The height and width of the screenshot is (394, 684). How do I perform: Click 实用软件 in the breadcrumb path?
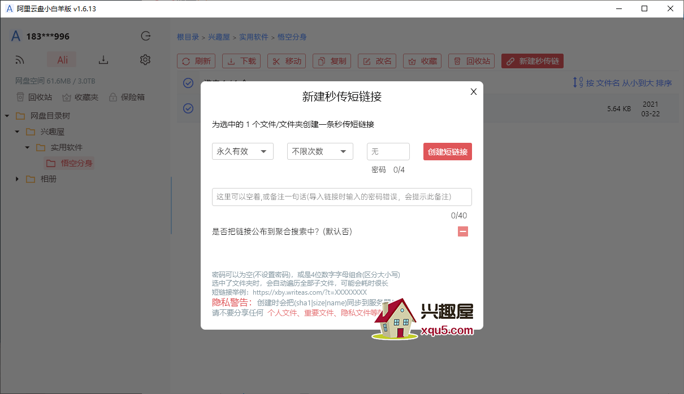[253, 37]
